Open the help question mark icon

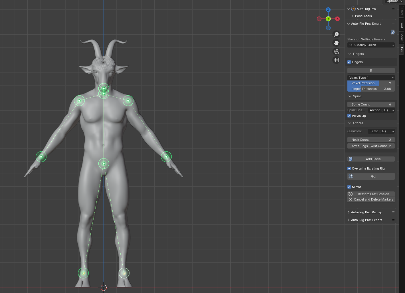[x=392, y=32]
